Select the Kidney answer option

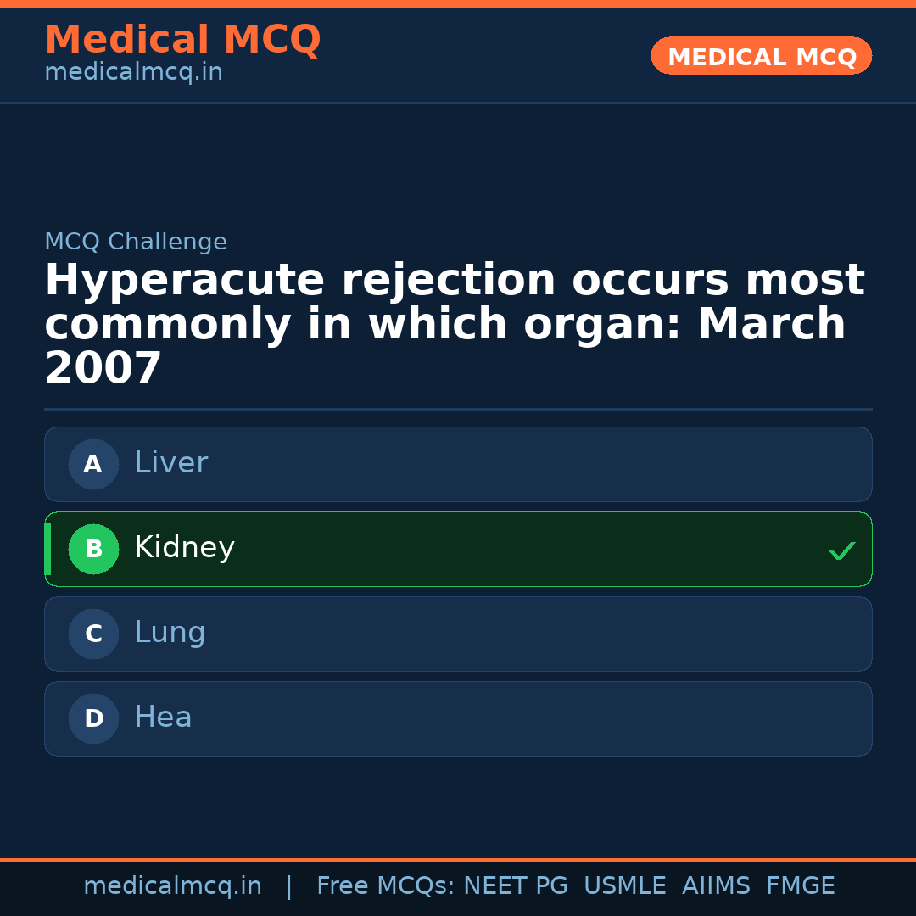tap(458, 549)
